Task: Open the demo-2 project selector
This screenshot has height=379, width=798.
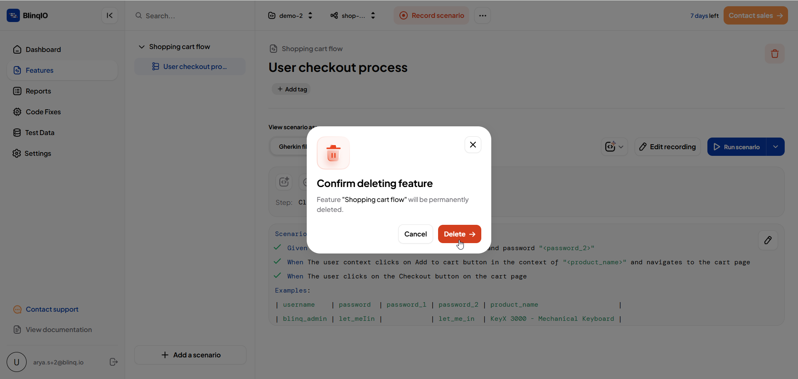Action: coord(291,15)
